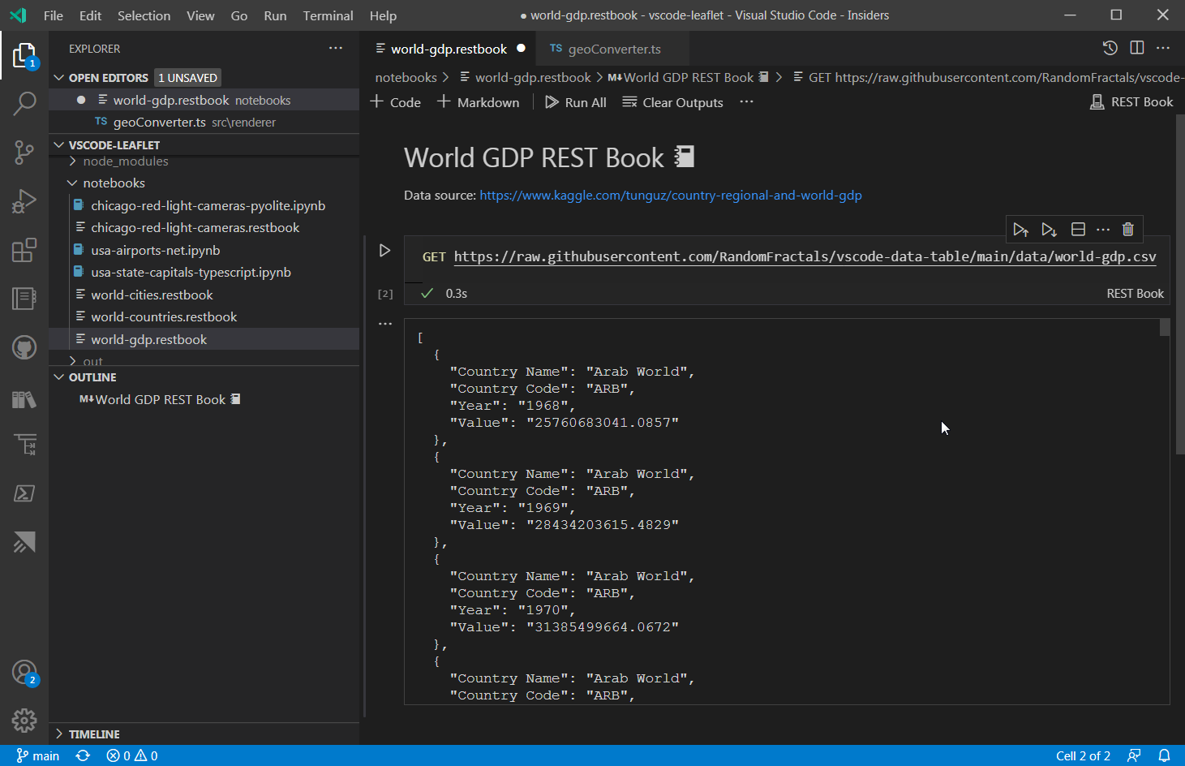Click notebook toolbar overflow ellipsis
The image size is (1185, 766).
[x=747, y=102]
